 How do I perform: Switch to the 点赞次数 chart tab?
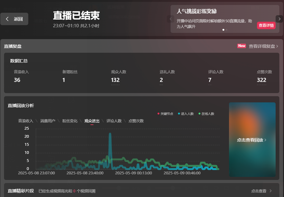pyautogui.click(x=136, y=121)
